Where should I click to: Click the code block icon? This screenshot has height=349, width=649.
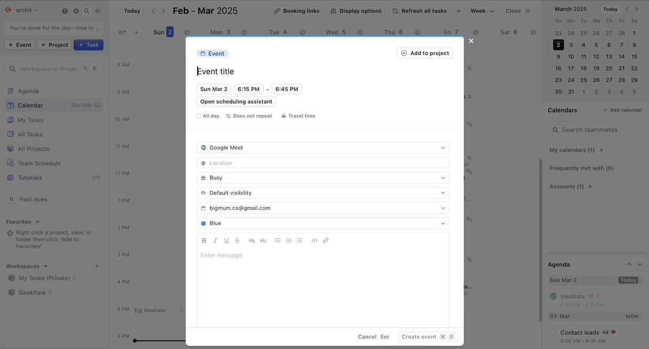(x=314, y=240)
